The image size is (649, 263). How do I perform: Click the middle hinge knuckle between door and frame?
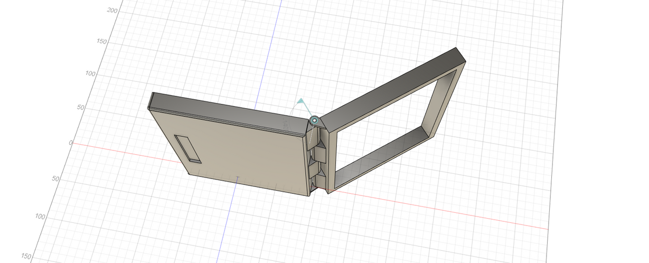coord(318,155)
